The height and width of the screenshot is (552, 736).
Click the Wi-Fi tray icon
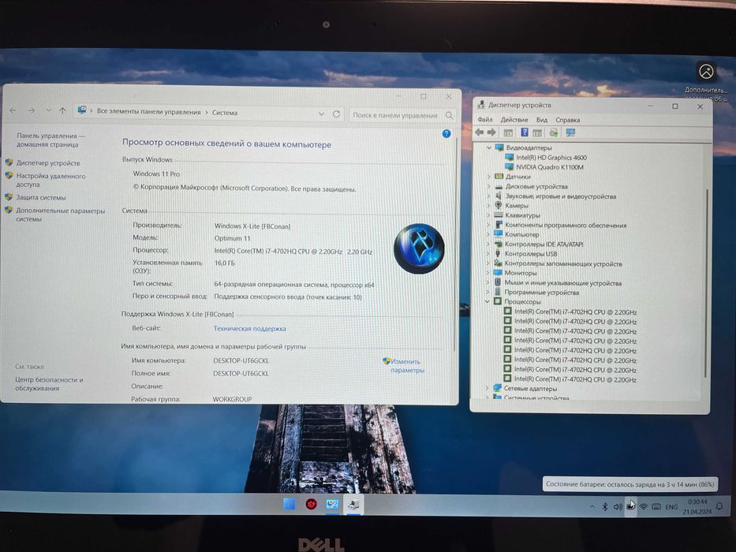click(644, 506)
